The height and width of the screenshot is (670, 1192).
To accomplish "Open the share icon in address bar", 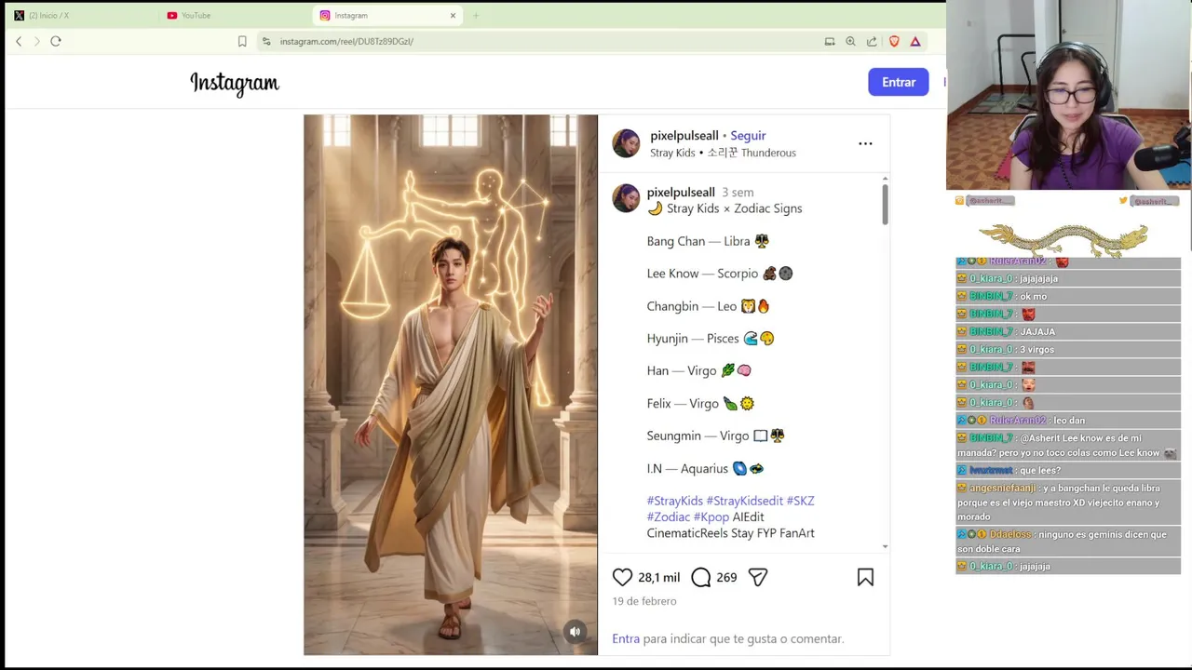I will pyautogui.click(x=872, y=41).
